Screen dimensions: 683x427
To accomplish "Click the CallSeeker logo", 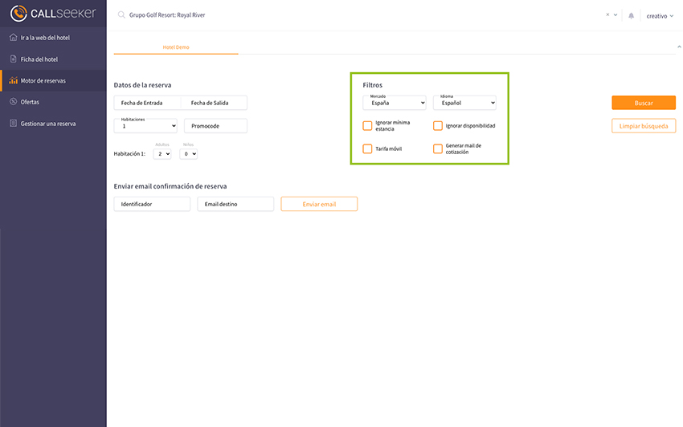I will [x=53, y=14].
